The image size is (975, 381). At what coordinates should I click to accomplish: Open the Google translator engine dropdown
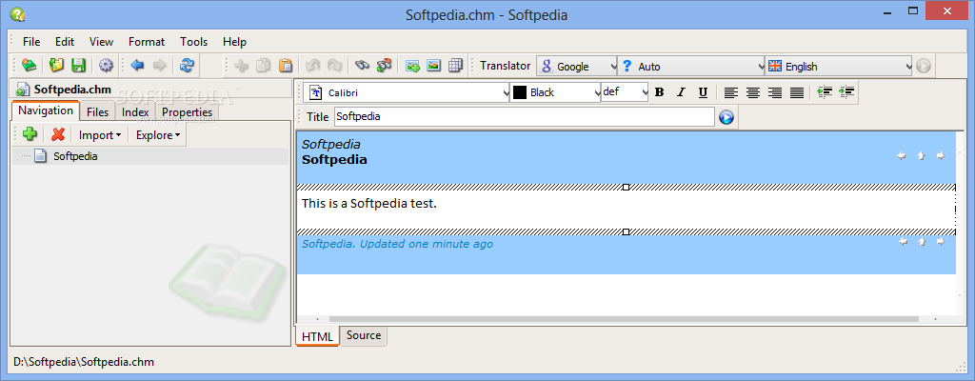click(x=576, y=66)
